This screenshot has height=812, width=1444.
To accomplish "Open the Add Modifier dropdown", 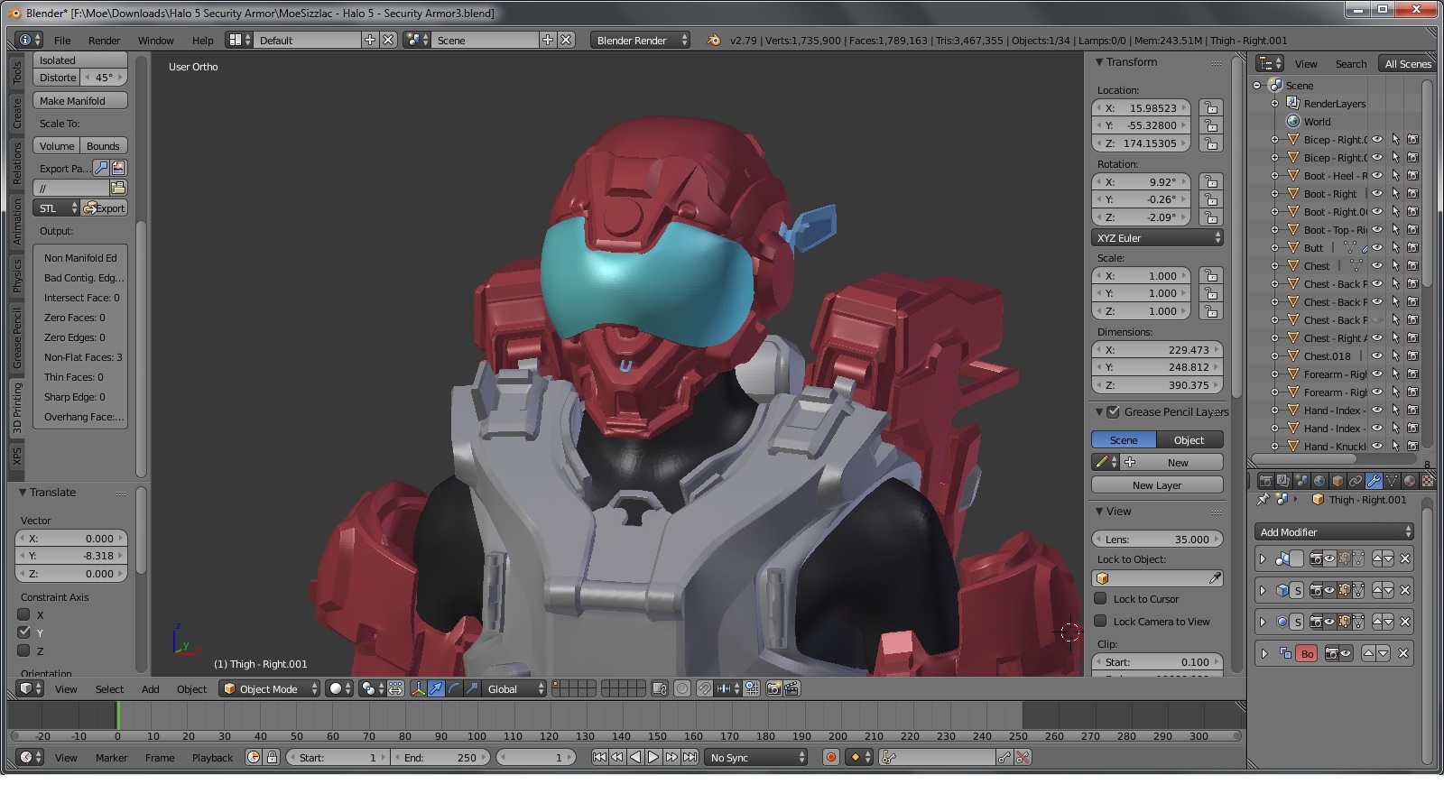I will [1334, 532].
